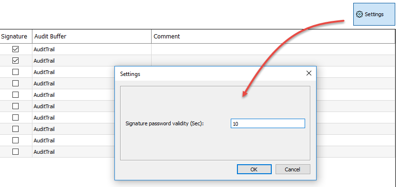
Task: Uncheck the second row Signature checkbox
Action: tap(16, 60)
